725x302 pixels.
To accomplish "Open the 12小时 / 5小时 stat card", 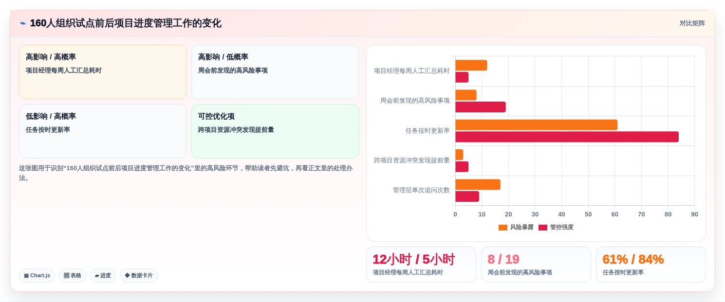I will pyautogui.click(x=421, y=265).
